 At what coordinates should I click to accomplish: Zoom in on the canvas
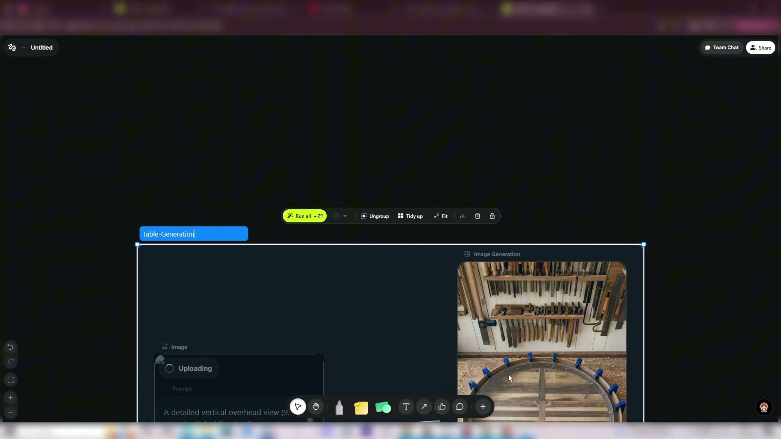click(x=11, y=398)
